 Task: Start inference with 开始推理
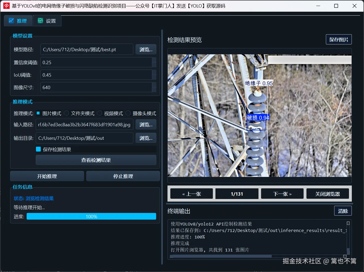pyautogui.click(x=47, y=176)
